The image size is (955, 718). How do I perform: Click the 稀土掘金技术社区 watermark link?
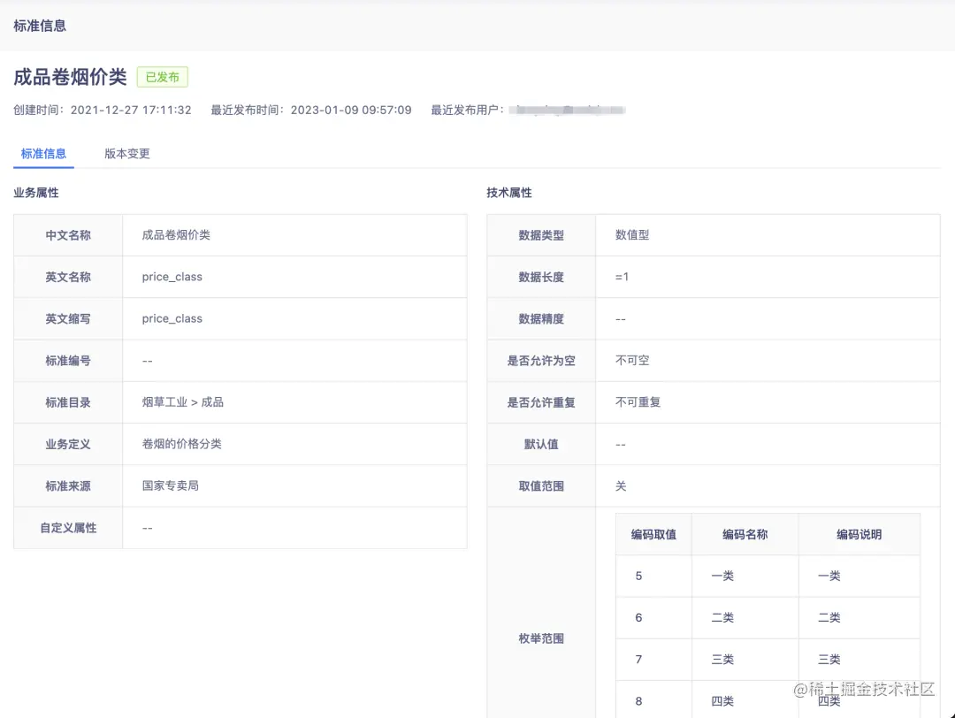coord(862,690)
